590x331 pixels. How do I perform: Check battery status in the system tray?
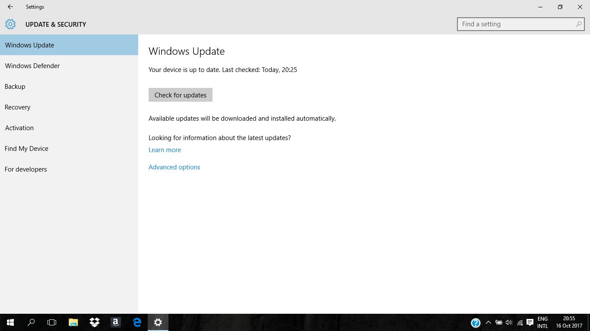(x=499, y=322)
